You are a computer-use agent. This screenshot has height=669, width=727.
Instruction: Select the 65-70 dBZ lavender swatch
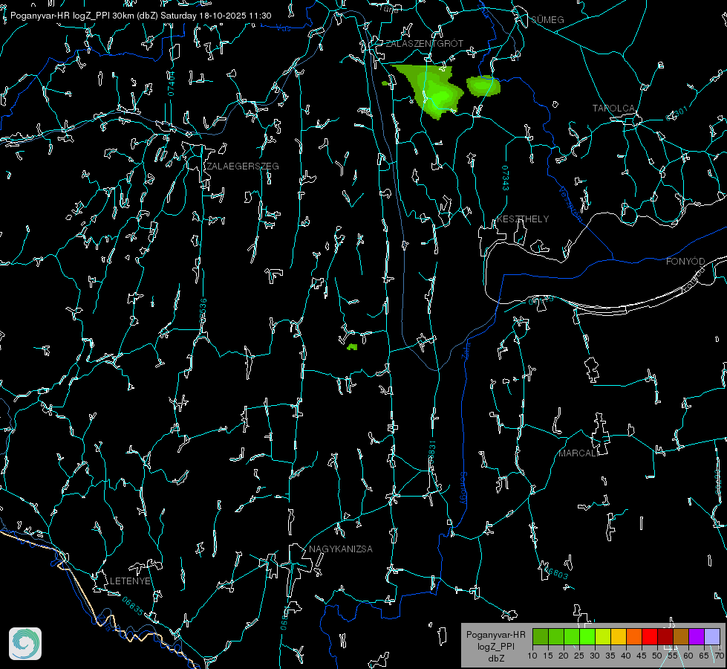click(712, 636)
